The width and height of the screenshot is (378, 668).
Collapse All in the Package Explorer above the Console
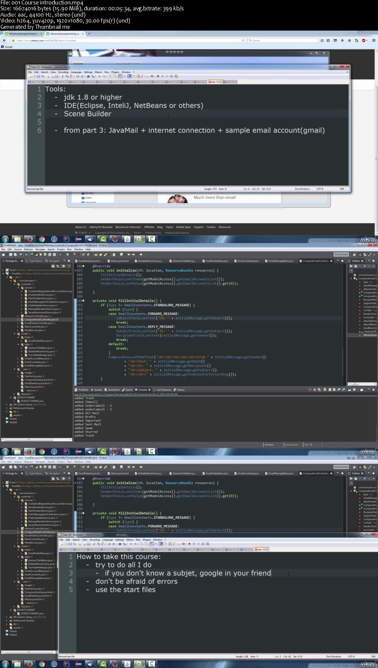pos(53,266)
